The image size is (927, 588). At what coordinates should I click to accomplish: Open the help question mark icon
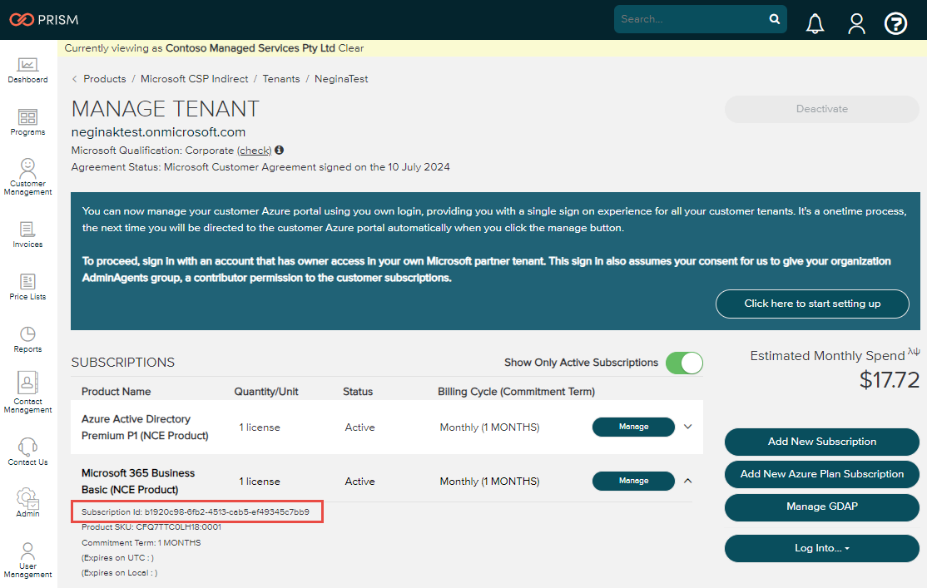pos(895,23)
